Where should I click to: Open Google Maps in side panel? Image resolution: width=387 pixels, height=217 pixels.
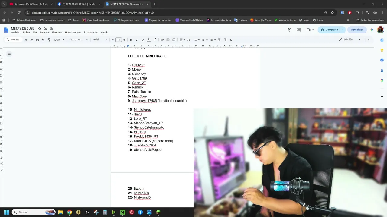tap(382, 80)
